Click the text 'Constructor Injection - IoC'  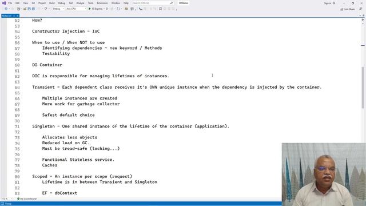click(66, 31)
